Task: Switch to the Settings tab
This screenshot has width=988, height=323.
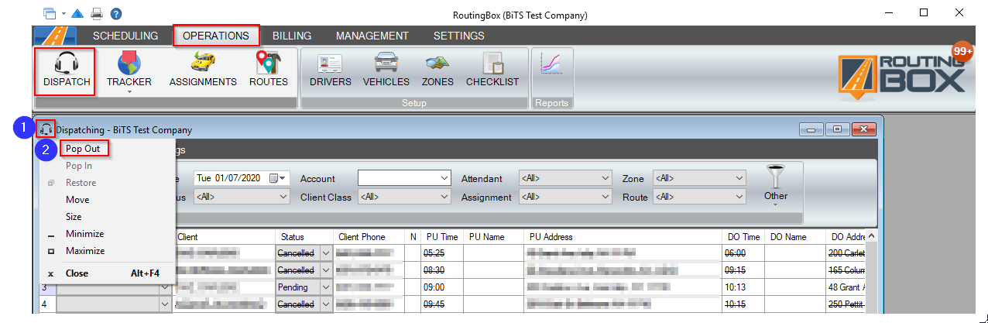Action: [459, 36]
